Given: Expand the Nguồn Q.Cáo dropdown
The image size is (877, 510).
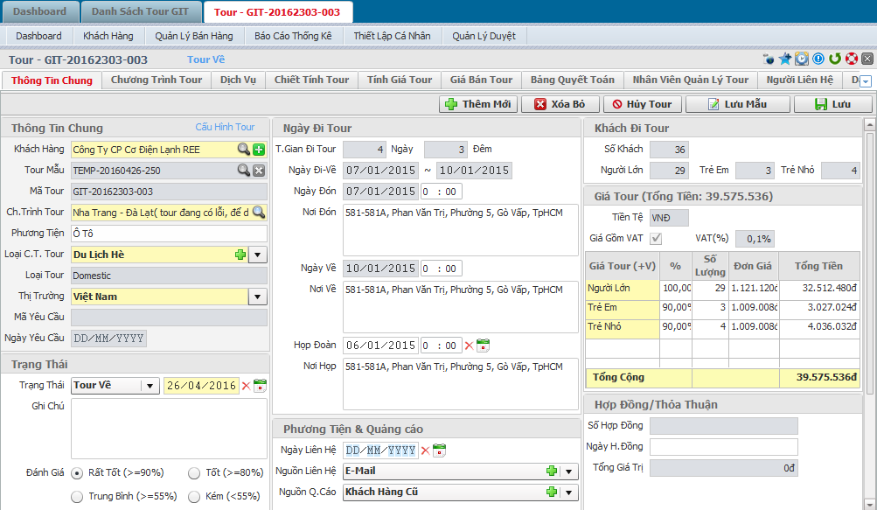Looking at the screenshot, I should tap(569, 493).
